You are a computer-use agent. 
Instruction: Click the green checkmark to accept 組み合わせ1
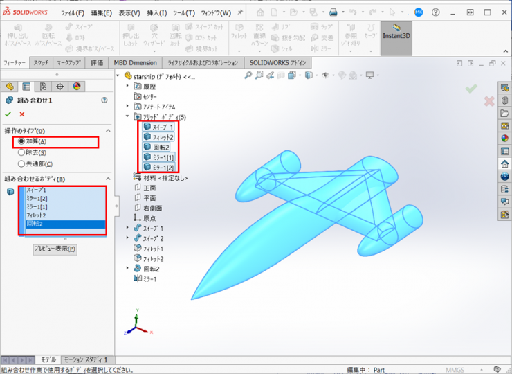8,114
